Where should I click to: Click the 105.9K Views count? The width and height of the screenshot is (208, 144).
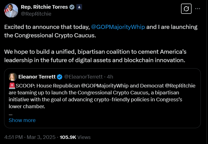[x=75, y=137]
